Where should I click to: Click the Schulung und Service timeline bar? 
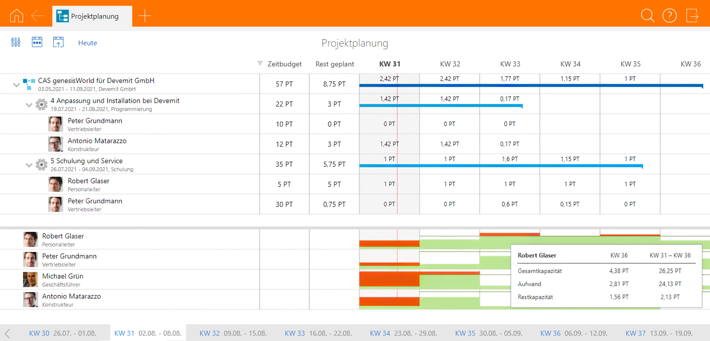coord(501,166)
